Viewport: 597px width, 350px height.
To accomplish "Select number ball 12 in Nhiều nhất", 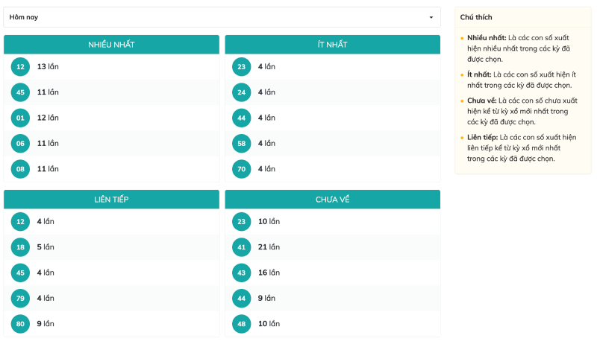I will (x=20, y=67).
